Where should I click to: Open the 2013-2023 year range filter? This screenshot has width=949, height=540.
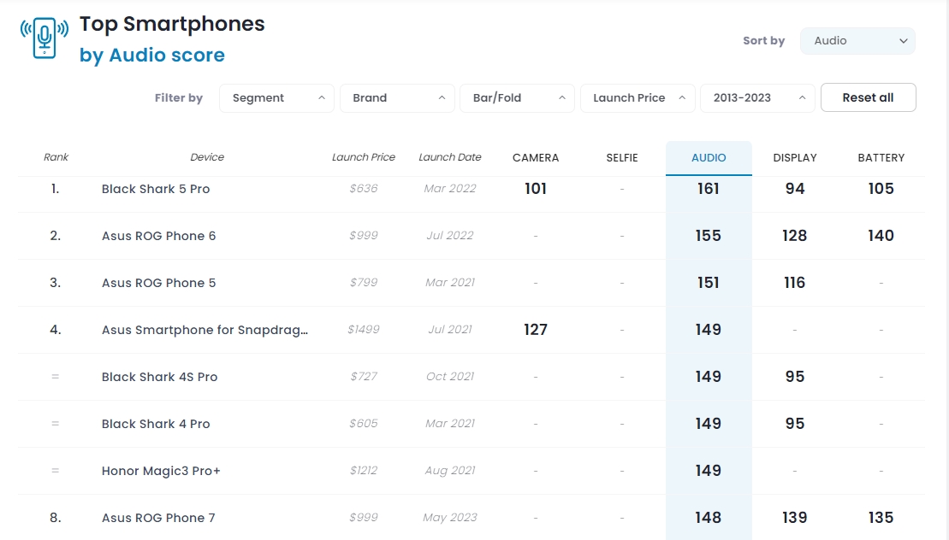pyautogui.click(x=757, y=98)
